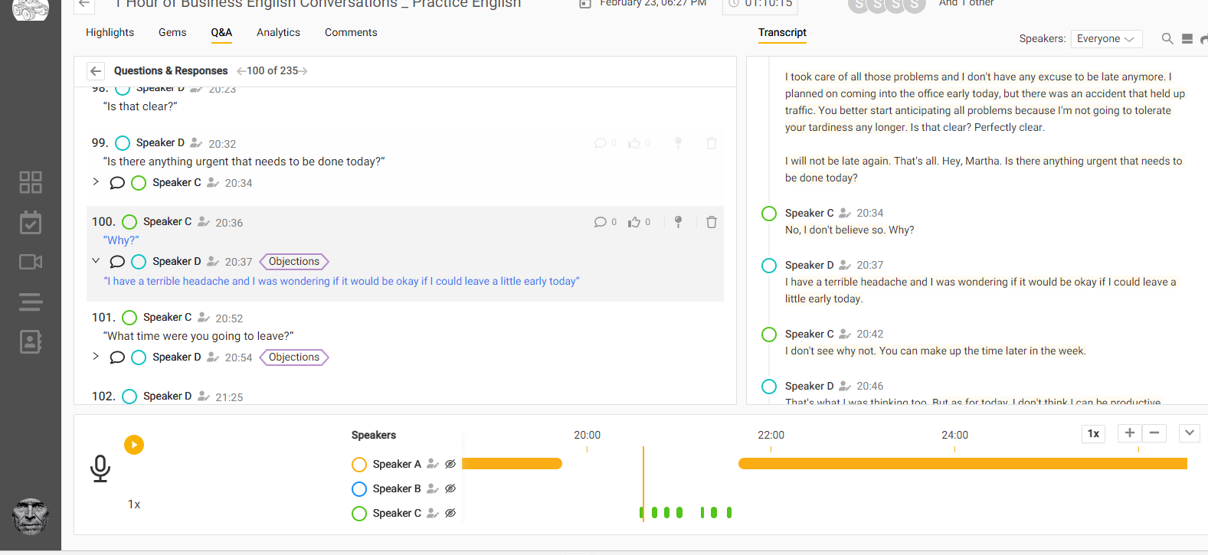Go to previous question with left arrow
1208x555 pixels.
[241, 71]
